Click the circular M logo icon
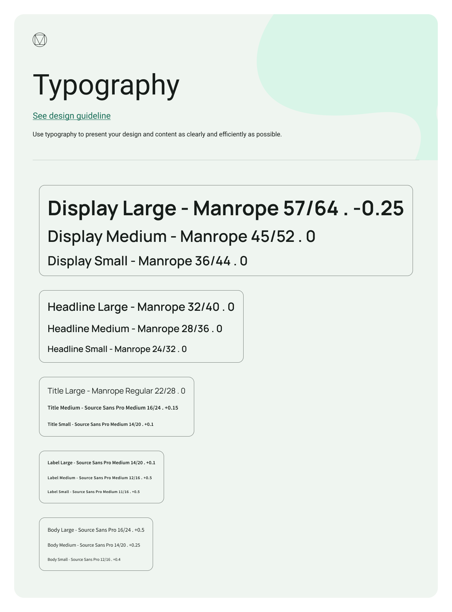Viewport: 452px width, 612px height. (x=40, y=40)
